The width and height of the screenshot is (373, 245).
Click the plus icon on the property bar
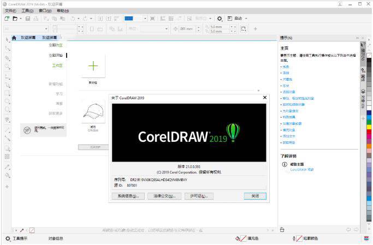(255, 29)
